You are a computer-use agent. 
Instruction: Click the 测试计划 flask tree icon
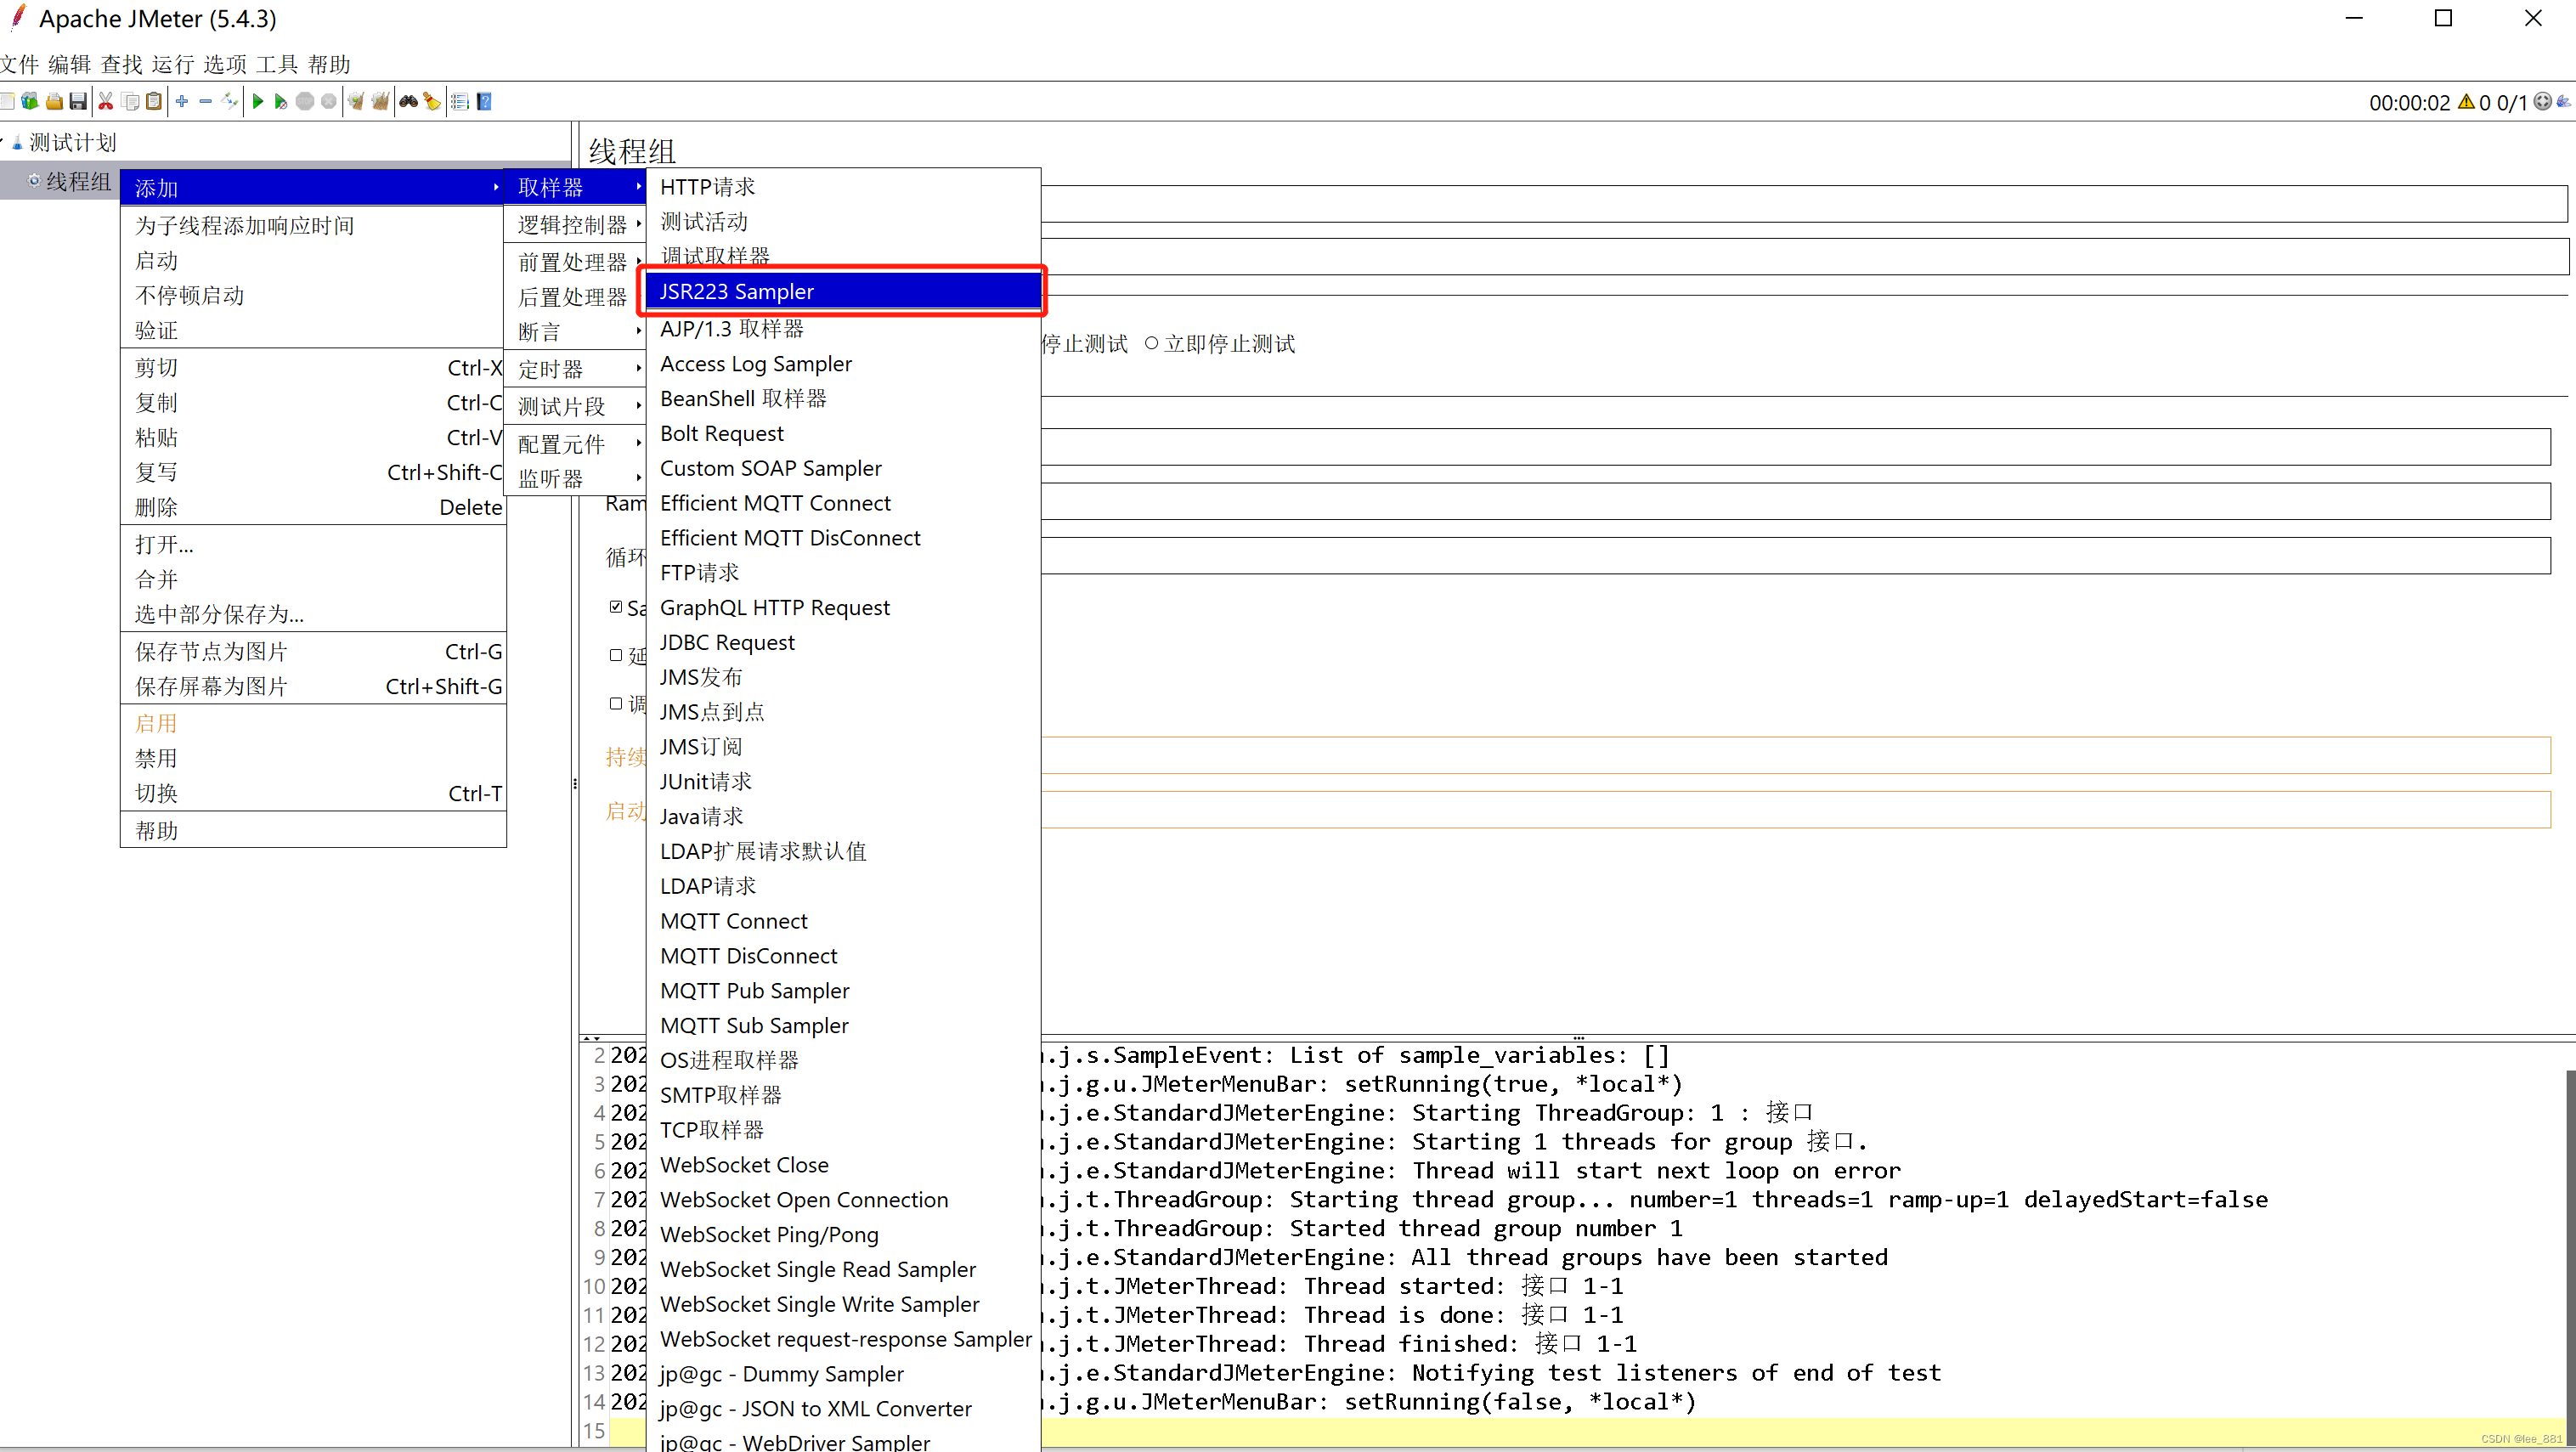click(17, 143)
